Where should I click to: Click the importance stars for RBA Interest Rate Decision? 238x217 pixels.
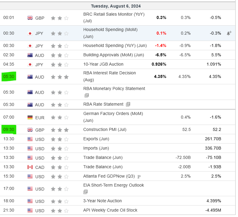60,77
